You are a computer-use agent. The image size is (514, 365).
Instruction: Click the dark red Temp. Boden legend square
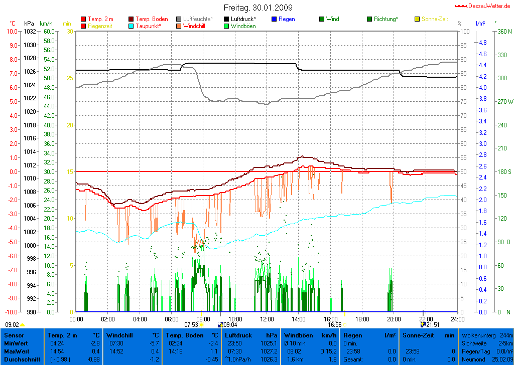coord(132,19)
